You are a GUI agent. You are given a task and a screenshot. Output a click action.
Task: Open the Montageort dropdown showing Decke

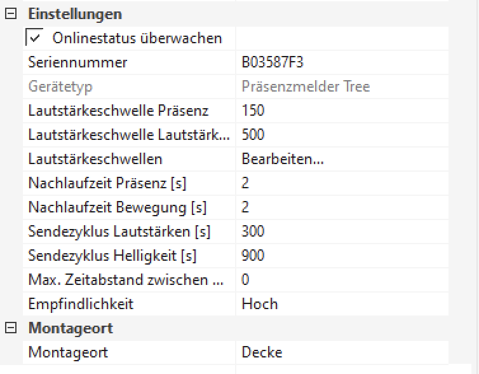343,352
